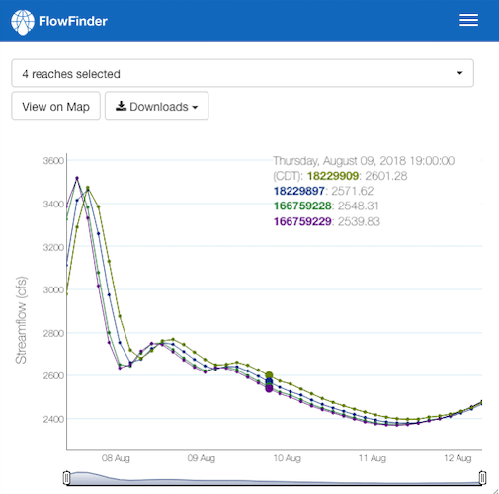Click the download icon in Downloads button
This screenshot has height=494, width=499.
pyautogui.click(x=121, y=106)
